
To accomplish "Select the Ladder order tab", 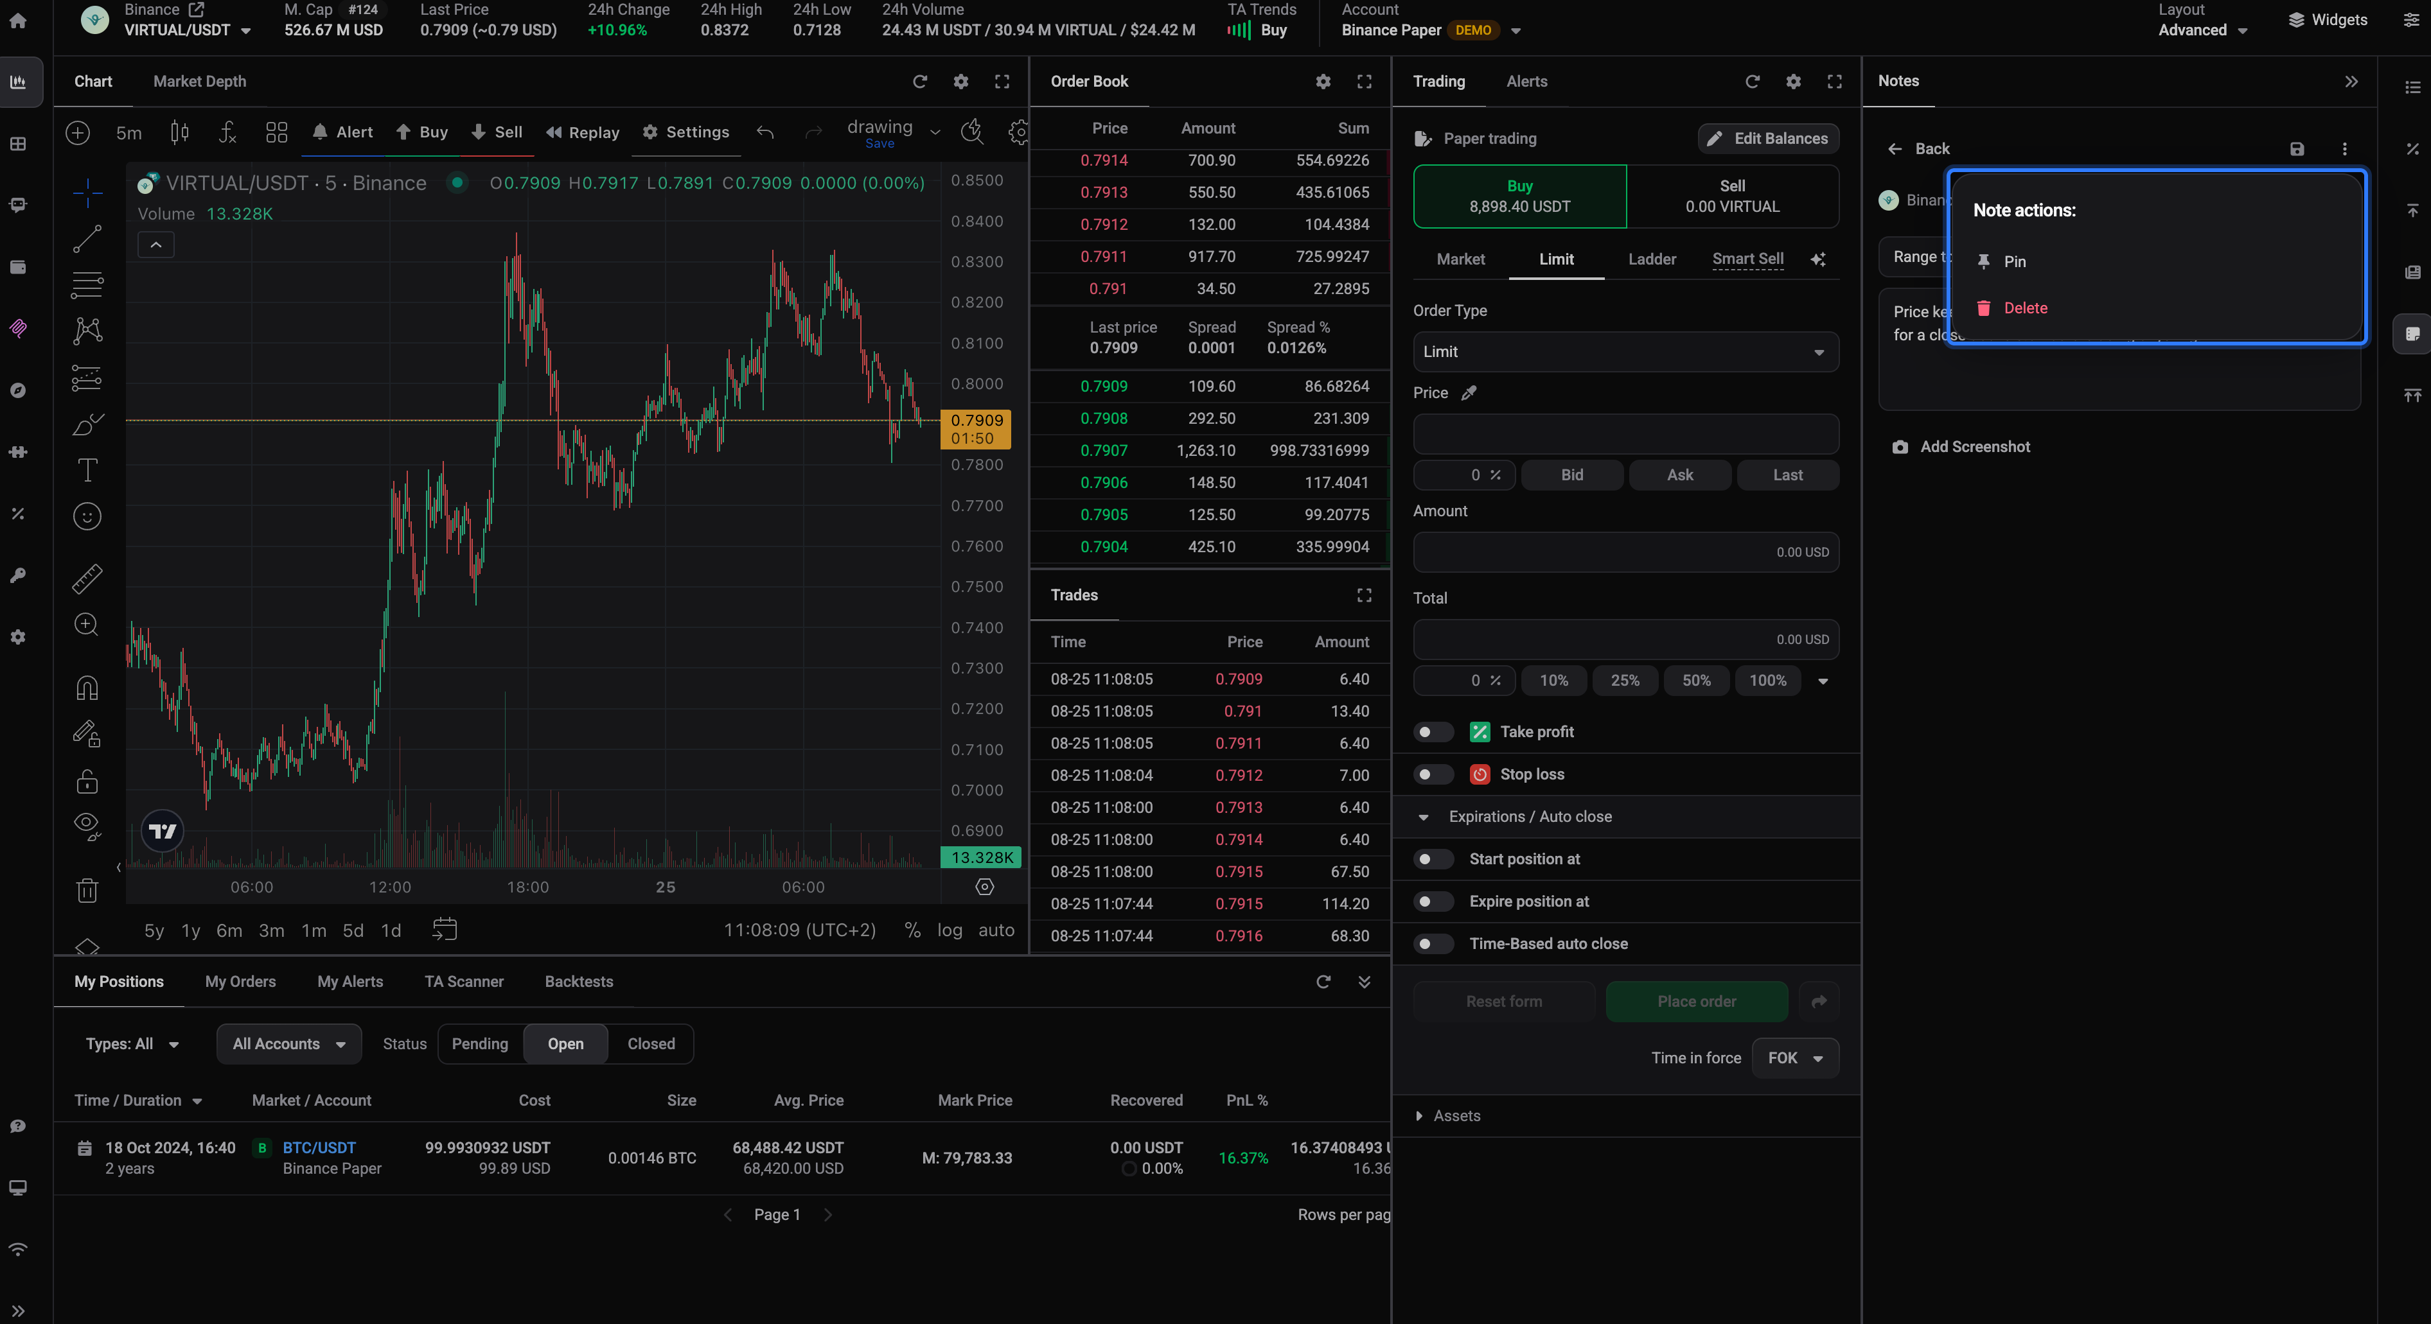I will coord(1652,259).
